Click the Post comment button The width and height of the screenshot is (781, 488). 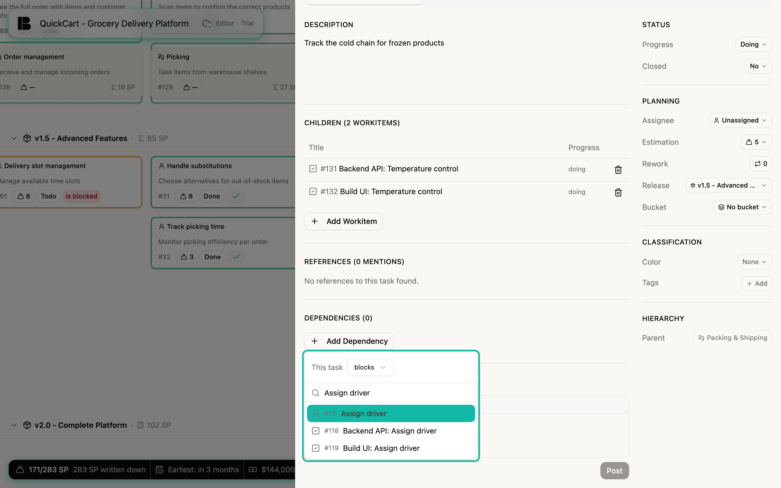click(614, 471)
